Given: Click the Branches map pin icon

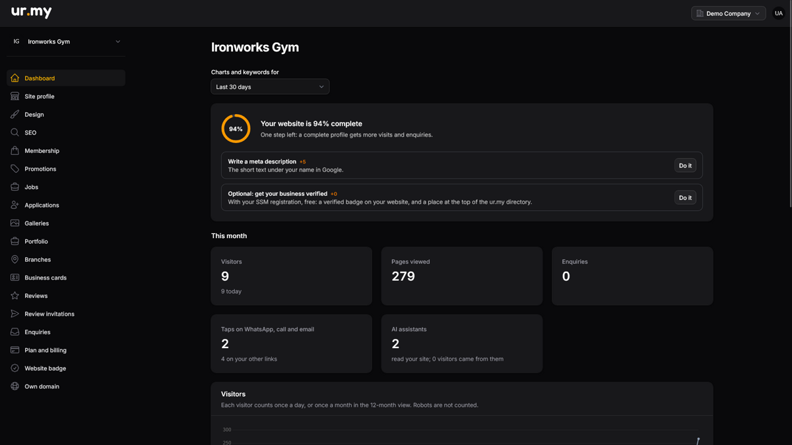Looking at the screenshot, I should 15,259.
